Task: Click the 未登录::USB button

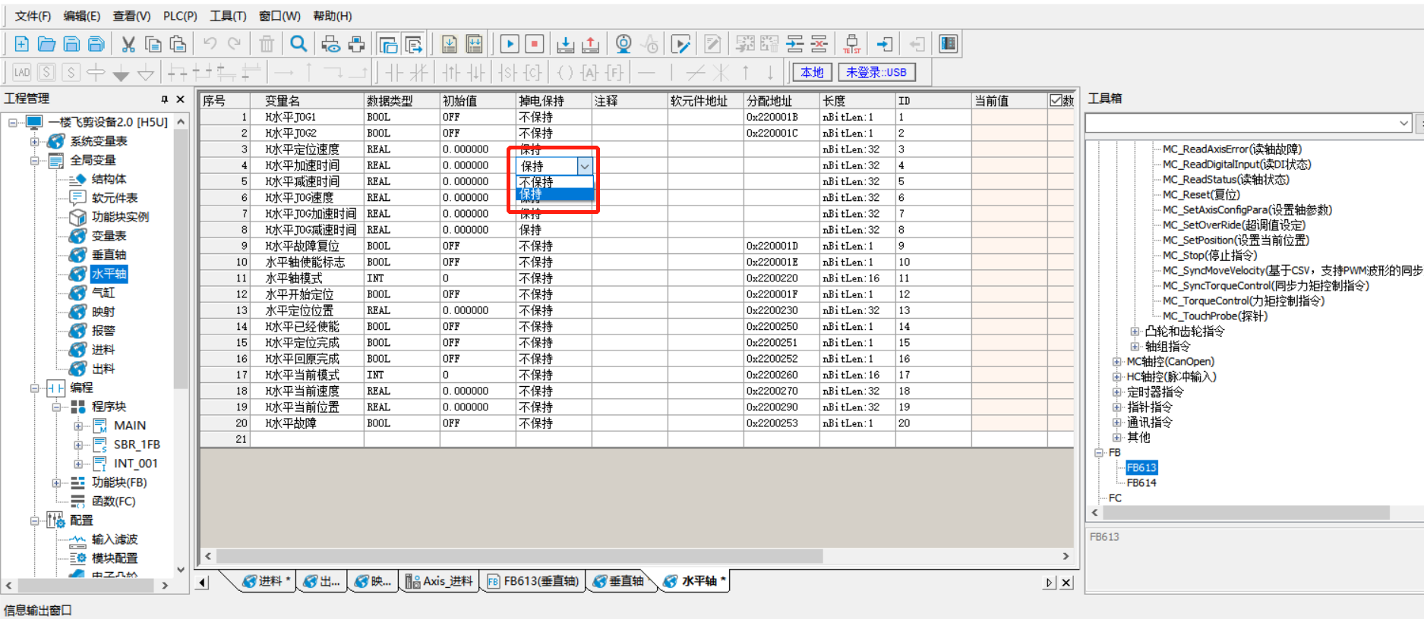Action: coord(876,72)
